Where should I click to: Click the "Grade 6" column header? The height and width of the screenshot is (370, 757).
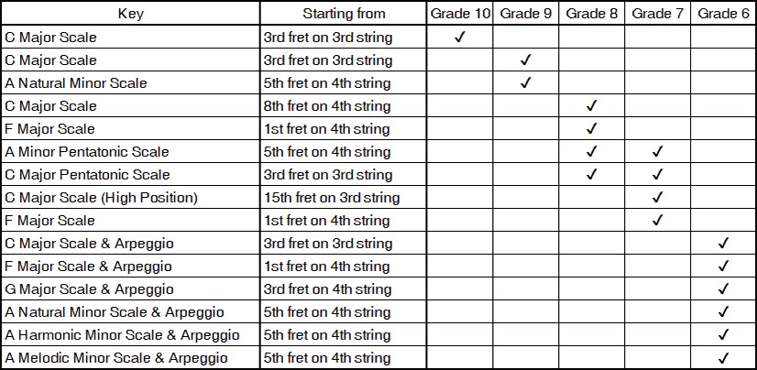[723, 14]
